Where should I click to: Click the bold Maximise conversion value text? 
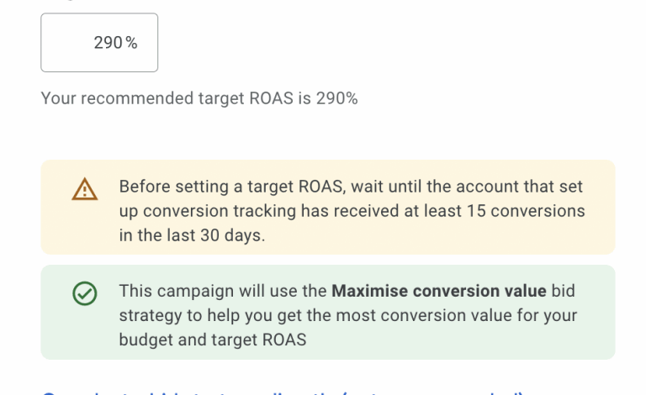(x=438, y=291)
